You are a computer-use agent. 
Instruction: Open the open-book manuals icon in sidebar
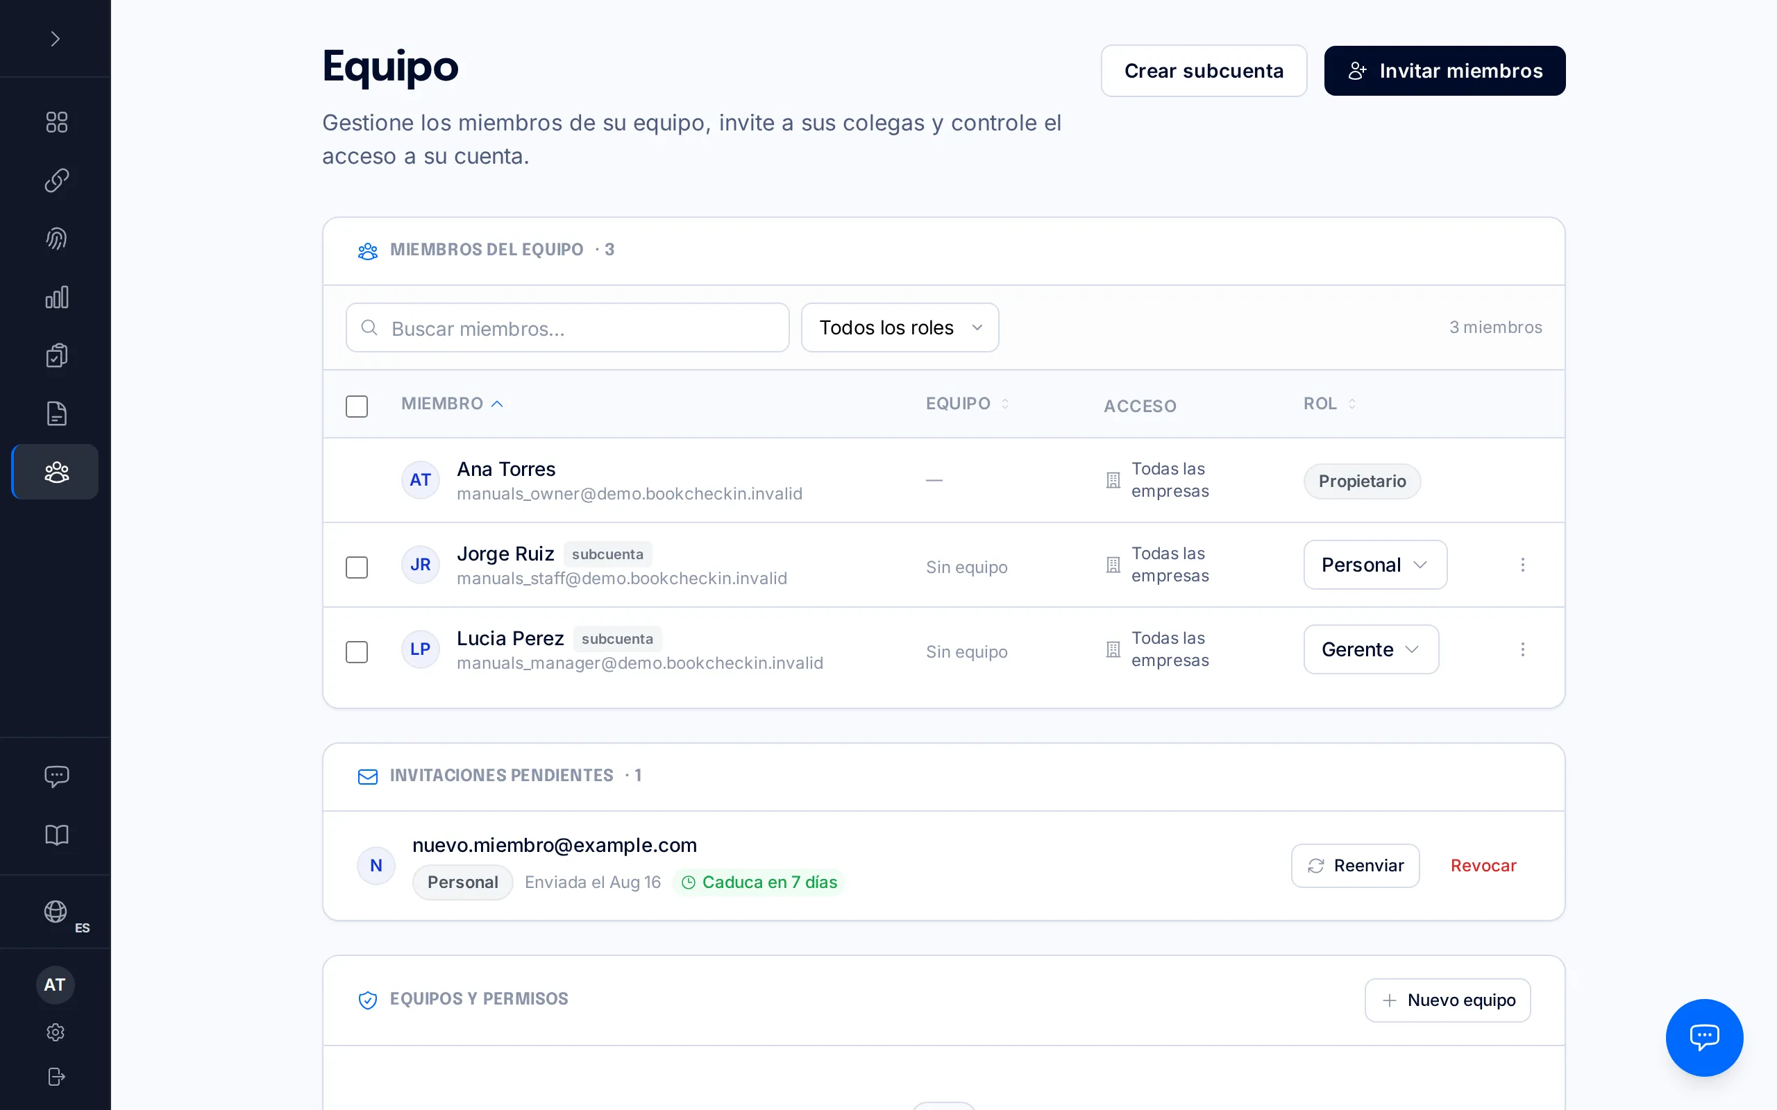click(56, 835)
